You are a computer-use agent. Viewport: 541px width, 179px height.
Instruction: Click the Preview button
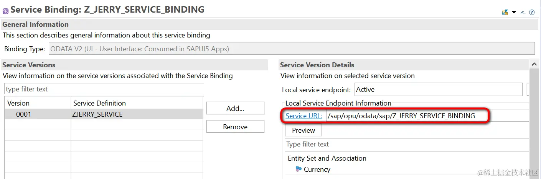[303, 130]
